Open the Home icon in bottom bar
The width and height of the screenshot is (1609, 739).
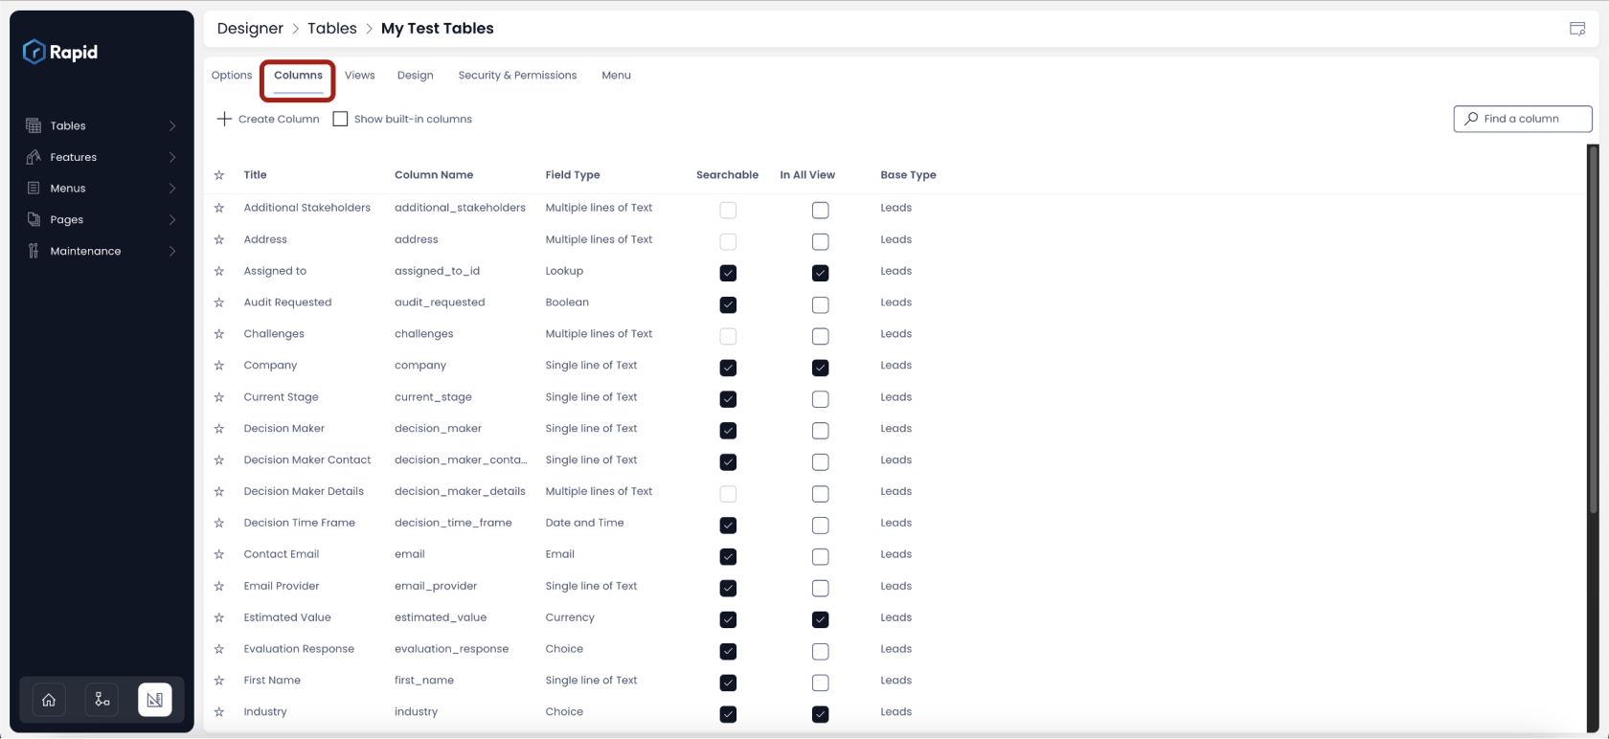click(49, 700)
